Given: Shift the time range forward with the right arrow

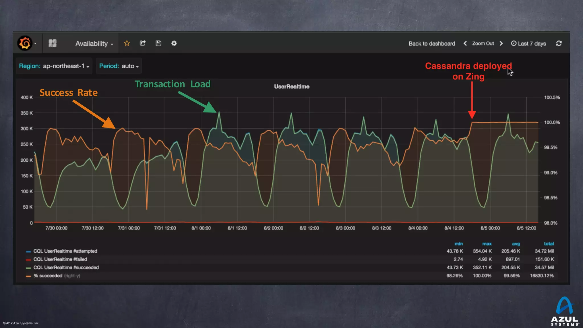Looking at the screenshot, I should (501, 43).
